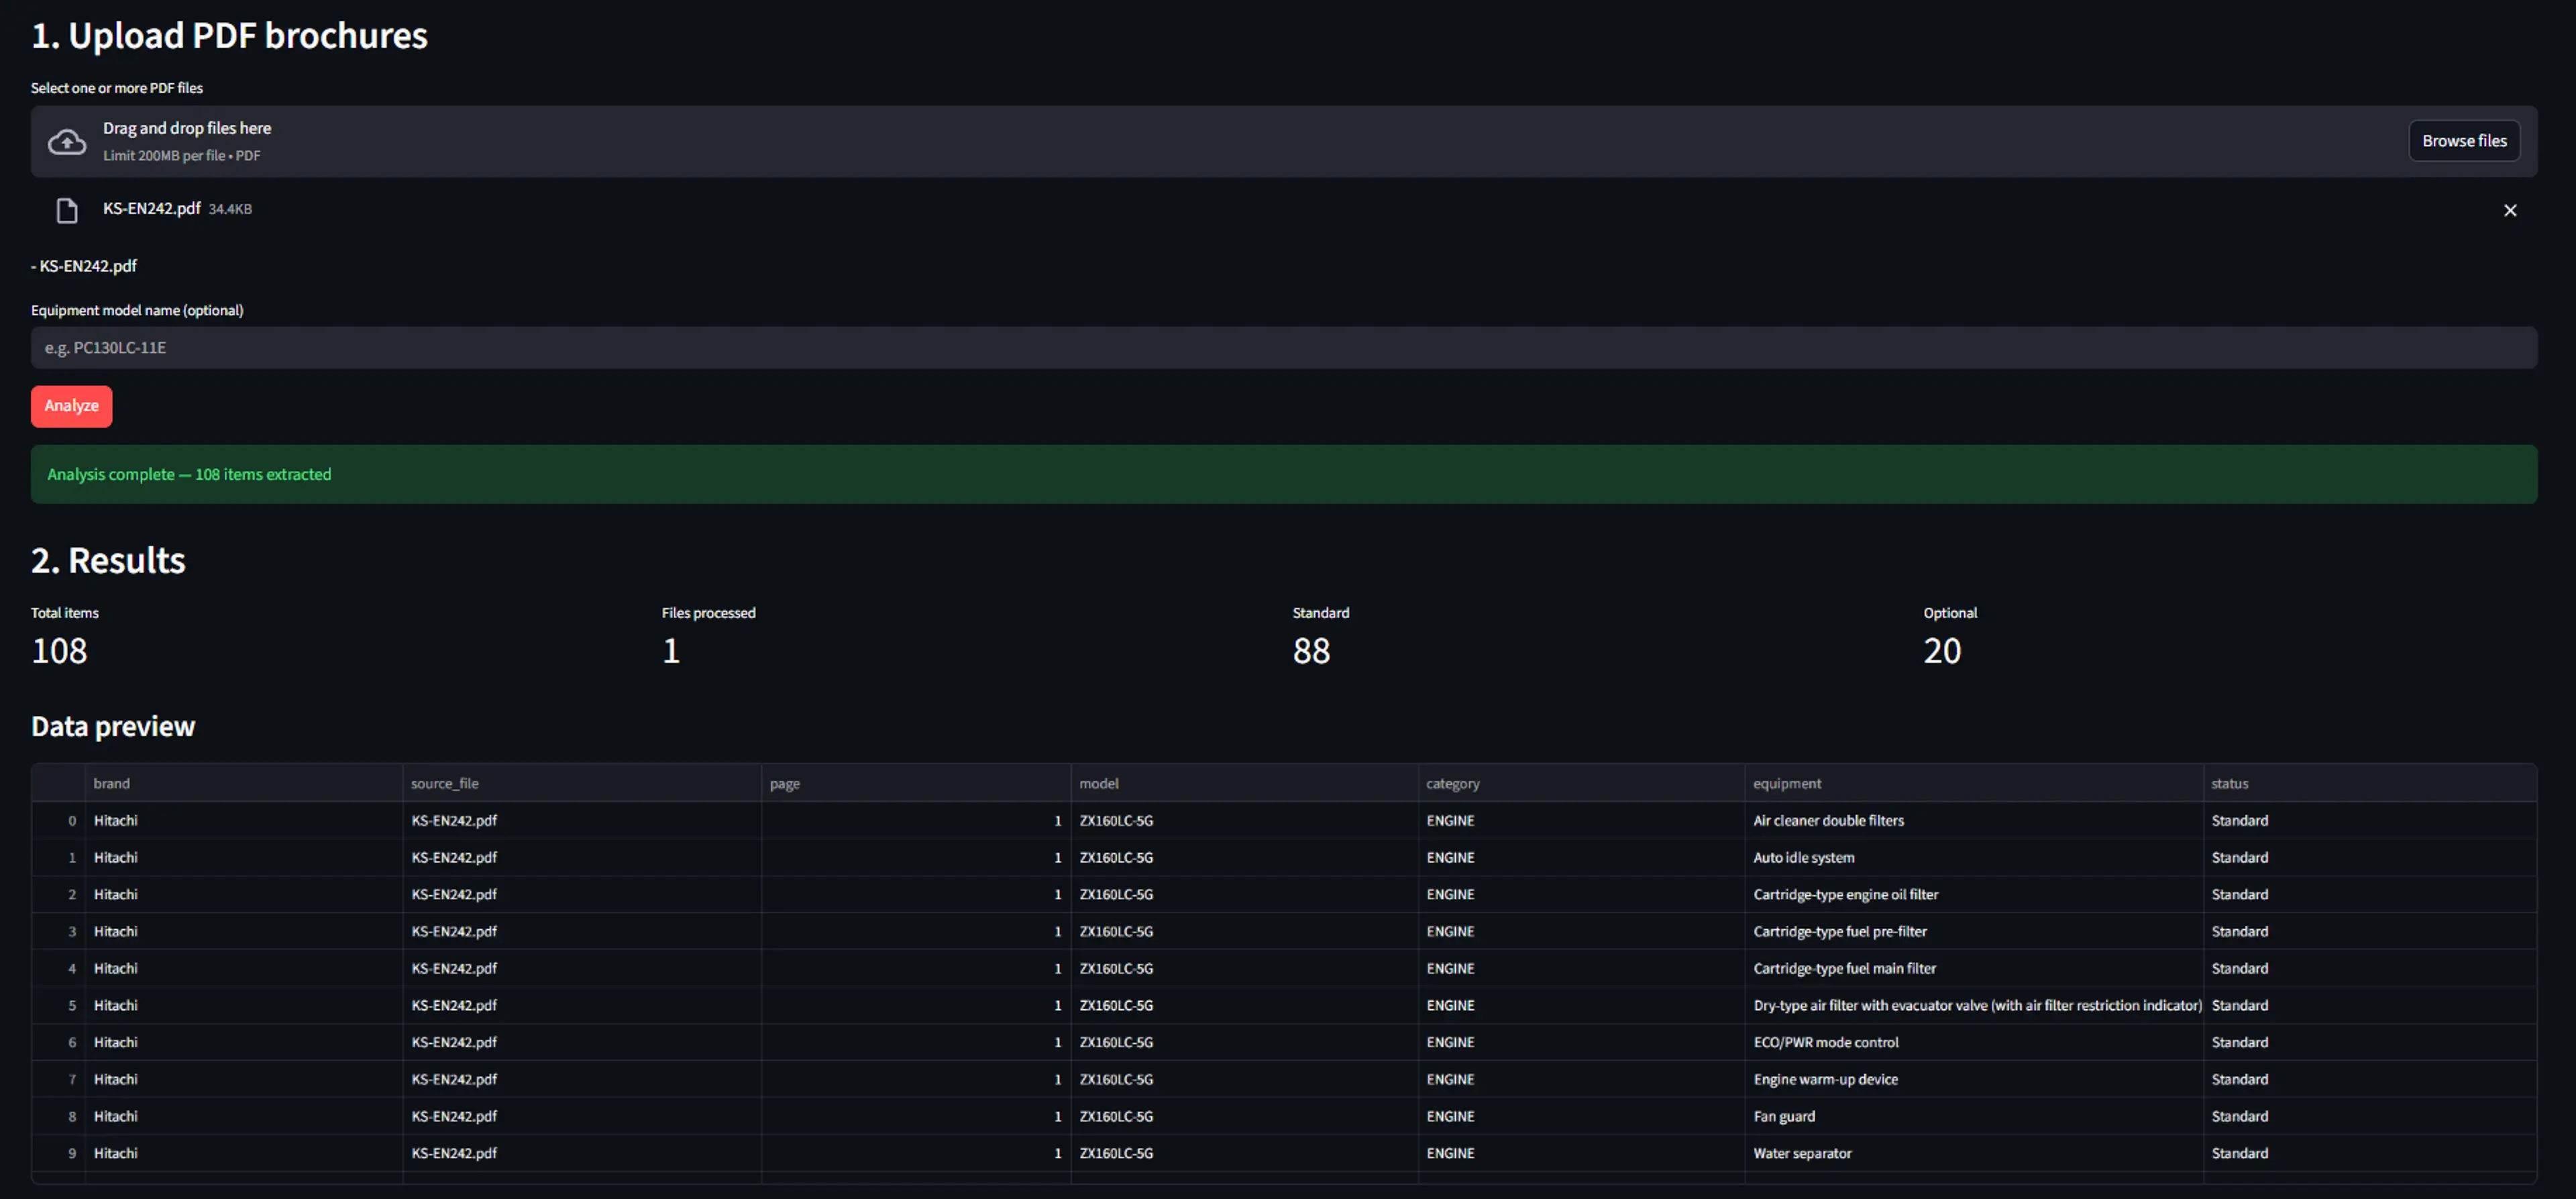
Task: Run the Analyze button
Action: 71,406
